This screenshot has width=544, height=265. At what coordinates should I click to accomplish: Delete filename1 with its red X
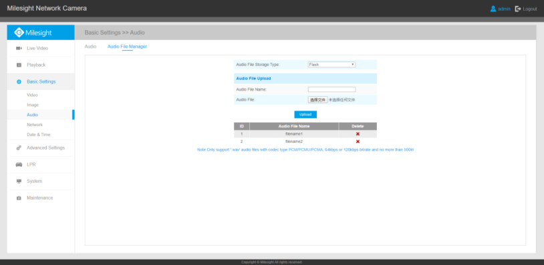[x=358, y=134]
